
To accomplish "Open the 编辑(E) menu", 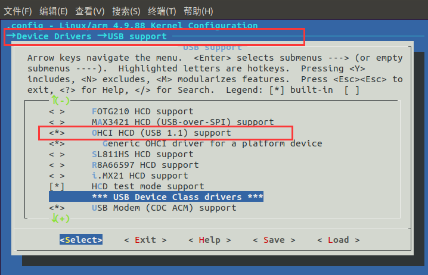I will click(x=54, y=11).
